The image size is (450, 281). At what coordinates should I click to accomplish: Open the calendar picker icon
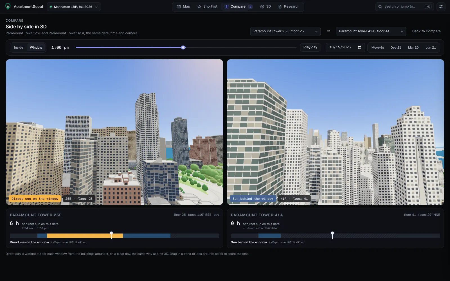[x=359, y=47]
